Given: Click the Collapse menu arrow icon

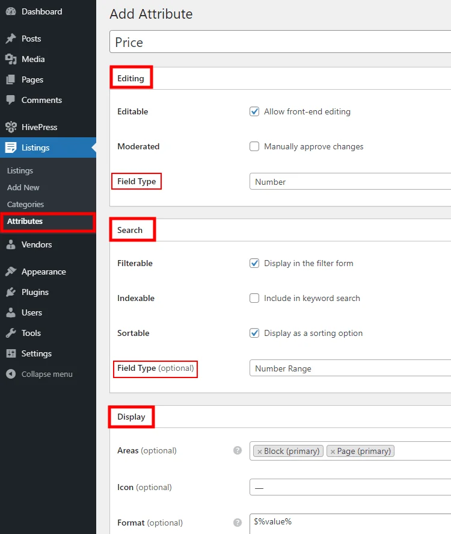Looking at the screenshot, I should click(x=11, y=374).
